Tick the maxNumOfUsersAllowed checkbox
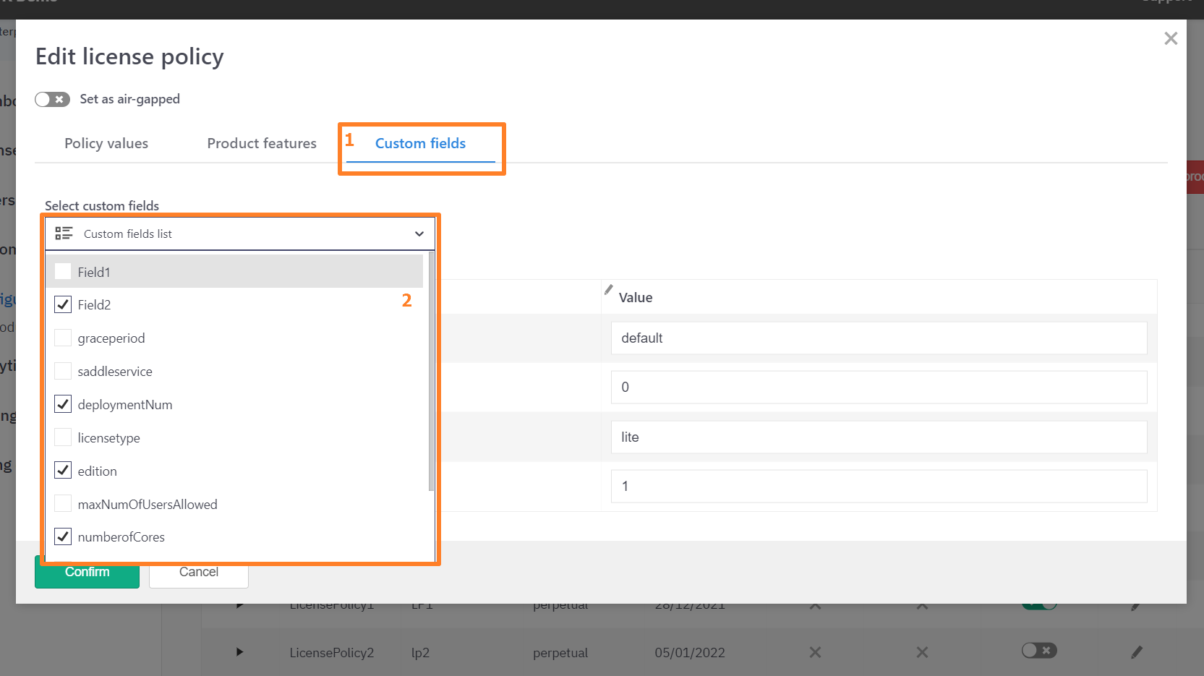Screen dimensions: 1204x676 pyautogui.click(x=63, y=504)
